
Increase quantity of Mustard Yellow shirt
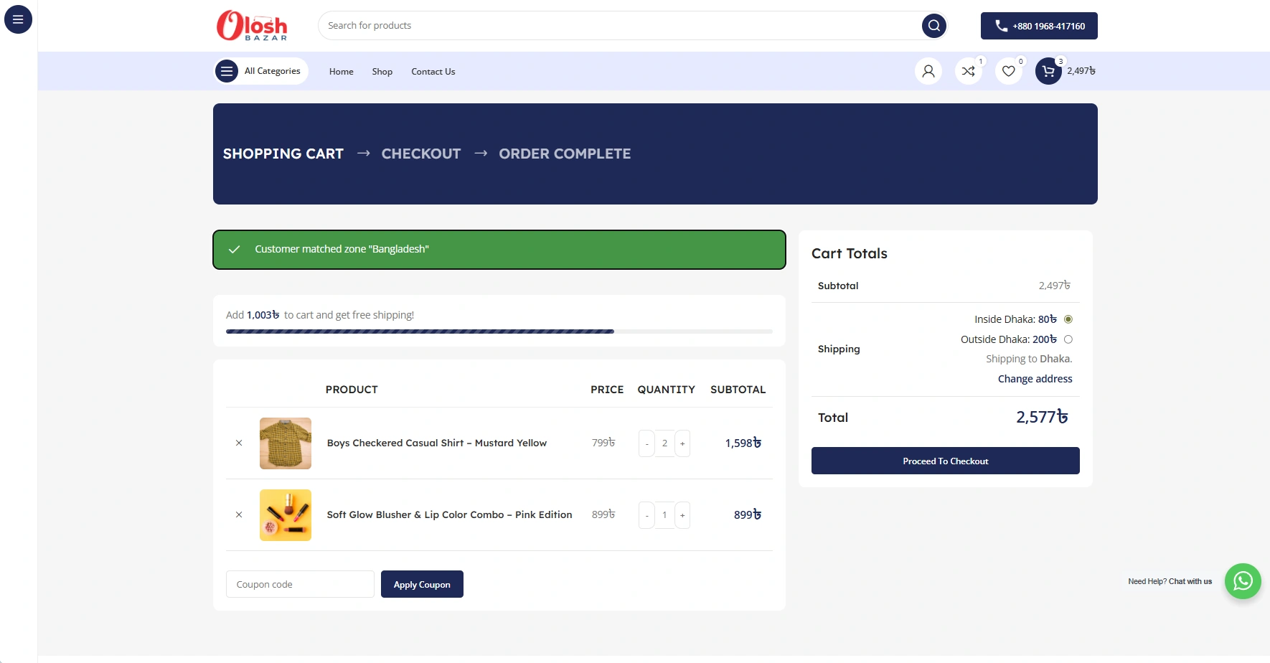[682, 443]
